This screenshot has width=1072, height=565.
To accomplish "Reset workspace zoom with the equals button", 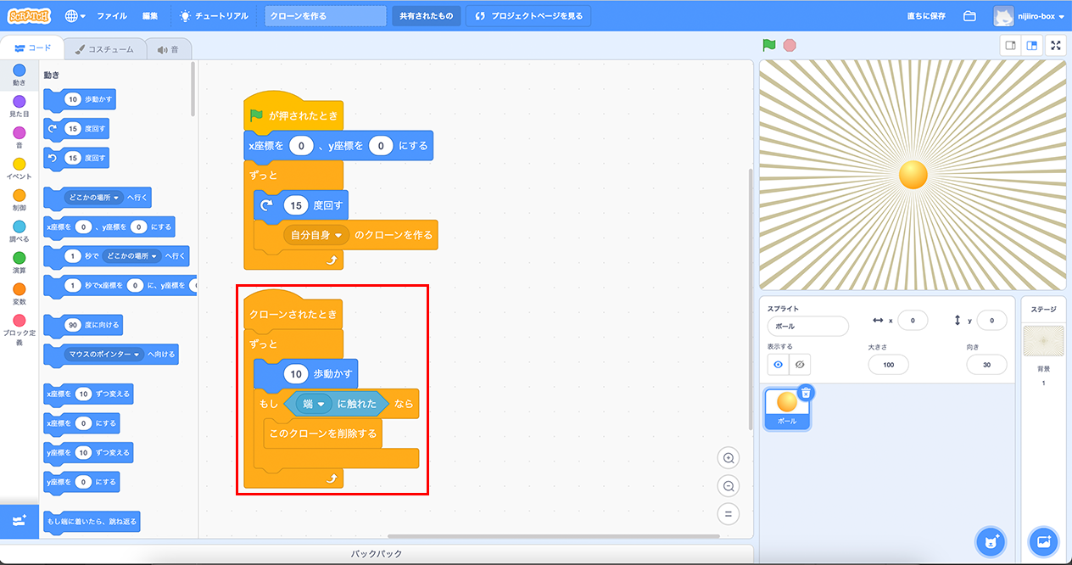I will pos(728,513).
